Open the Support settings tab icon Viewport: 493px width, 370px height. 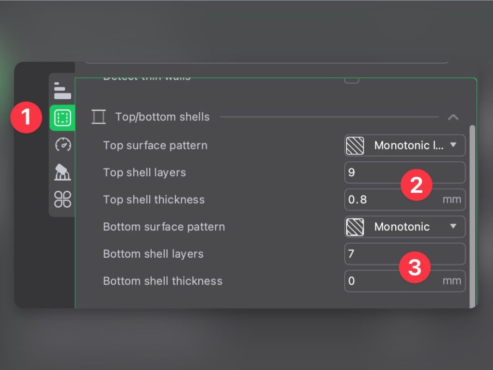(x=63, y=172)
